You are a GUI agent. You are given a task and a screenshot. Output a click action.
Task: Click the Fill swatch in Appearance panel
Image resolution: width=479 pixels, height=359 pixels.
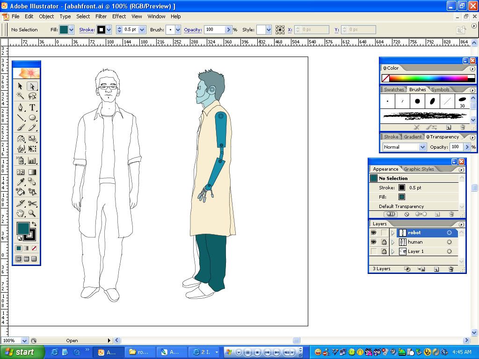(402, 197)
